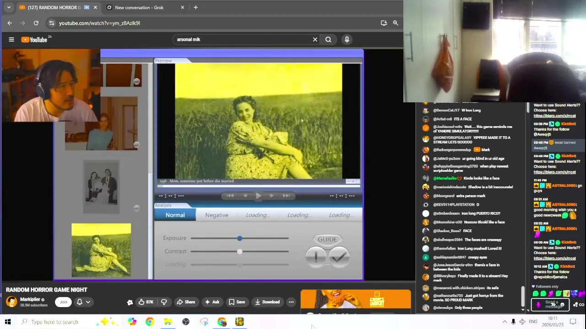Step forward one frame in preview
The width and height of the screenshot is (586, 329).
[x=271, y=196]
